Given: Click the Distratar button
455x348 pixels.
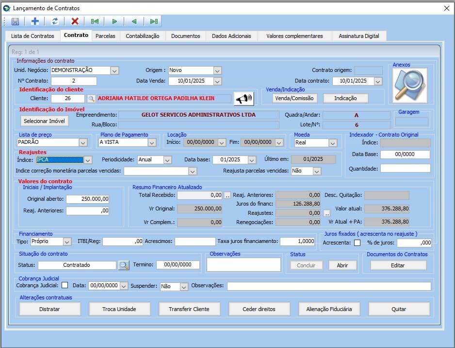Looking at the screenshot, I should point(50,309).
